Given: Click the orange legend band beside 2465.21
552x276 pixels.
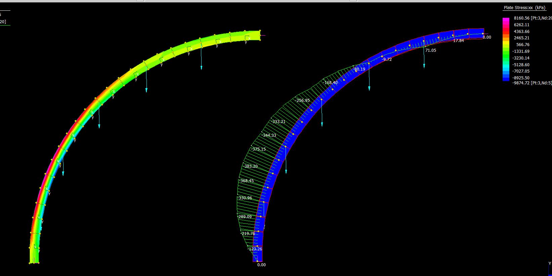Looking at the screenshot, I should (x=506, y=38).
